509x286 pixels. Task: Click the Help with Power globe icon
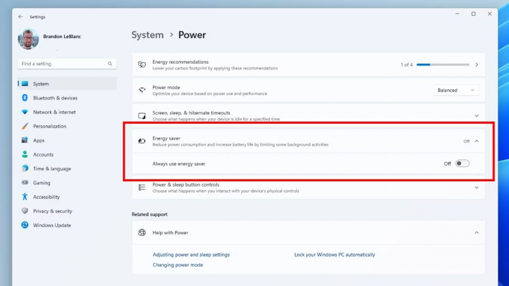coord(142,232)
